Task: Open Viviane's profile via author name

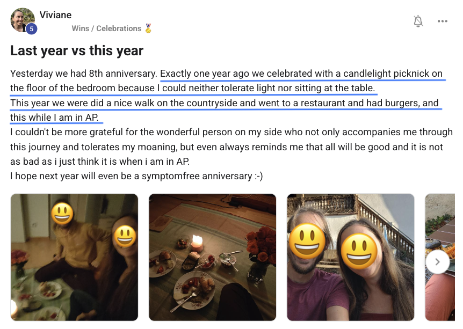Action: [x=55, y=14]
